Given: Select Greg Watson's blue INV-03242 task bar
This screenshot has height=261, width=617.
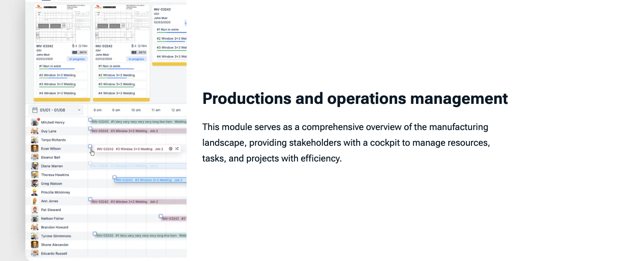Looking at the screenshot, I should [149, 180].
